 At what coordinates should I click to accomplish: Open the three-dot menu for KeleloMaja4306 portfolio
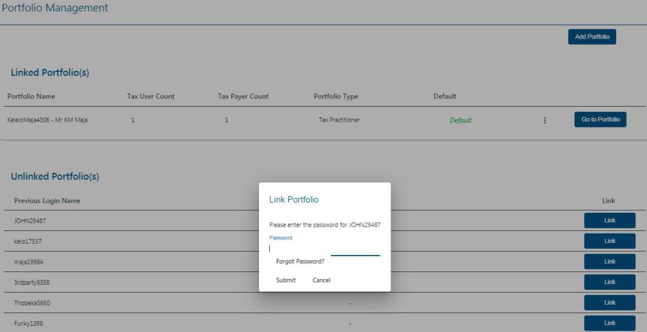(x=545, y=121)
